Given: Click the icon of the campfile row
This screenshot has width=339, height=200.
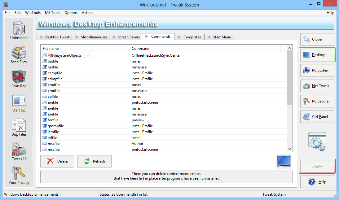Looking at the screenshot, I should [x=45, y=73].
